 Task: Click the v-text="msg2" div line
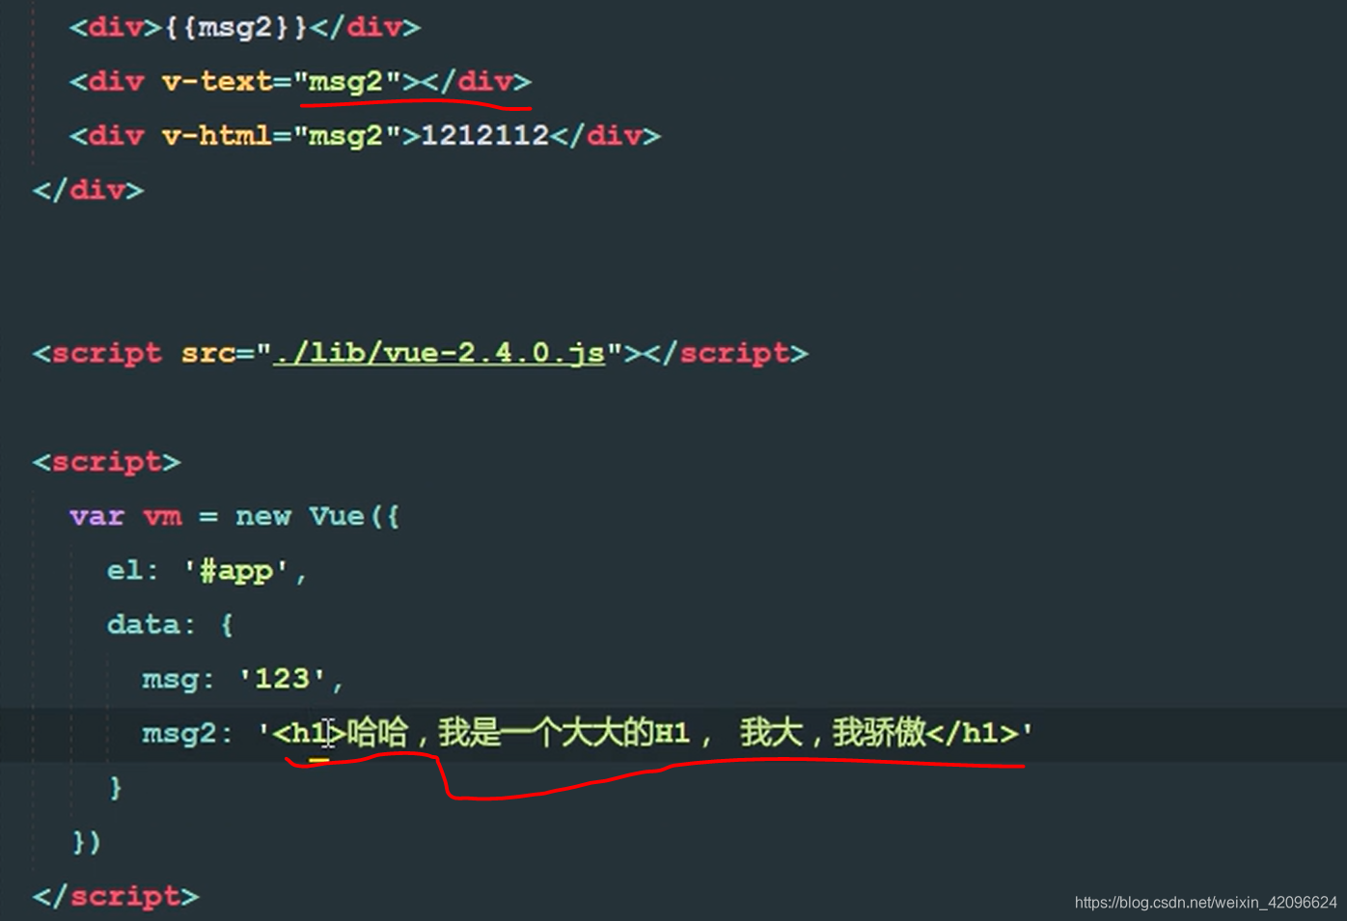(300, 82)
